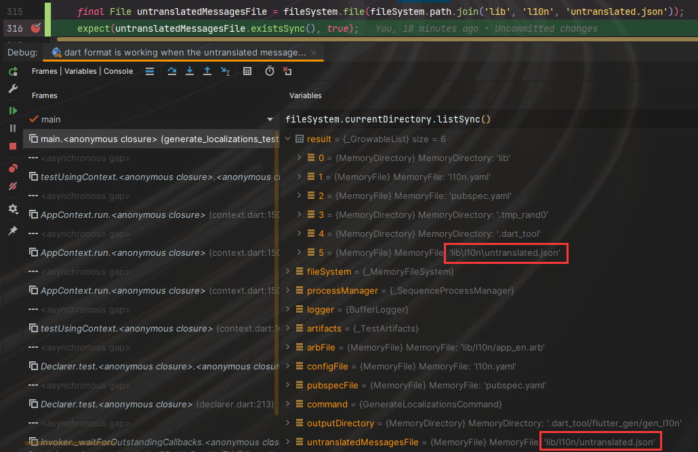The width and height of the screenshot is (698, 452).
Task: Stop the debug session
Action: tap(13, 146)
